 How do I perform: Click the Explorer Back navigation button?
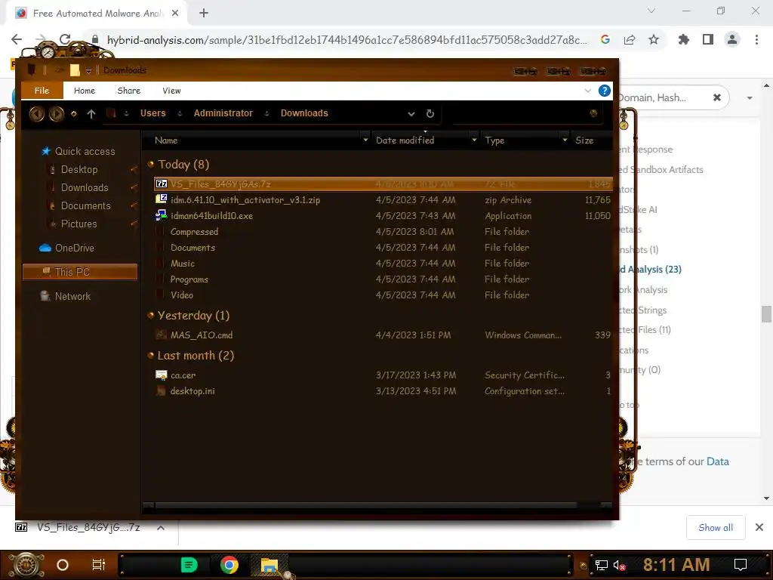37,114
